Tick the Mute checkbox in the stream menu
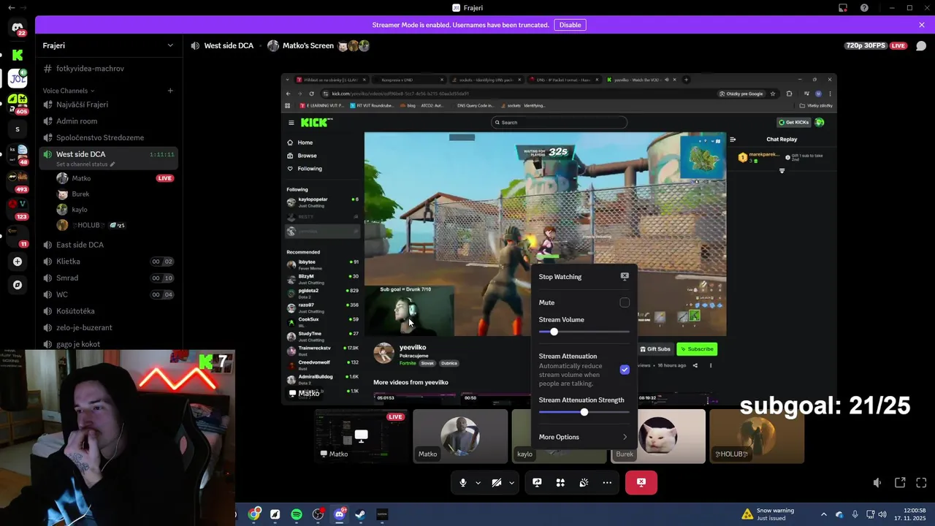Viewport: 935px width, 526px height. (625, 302)
